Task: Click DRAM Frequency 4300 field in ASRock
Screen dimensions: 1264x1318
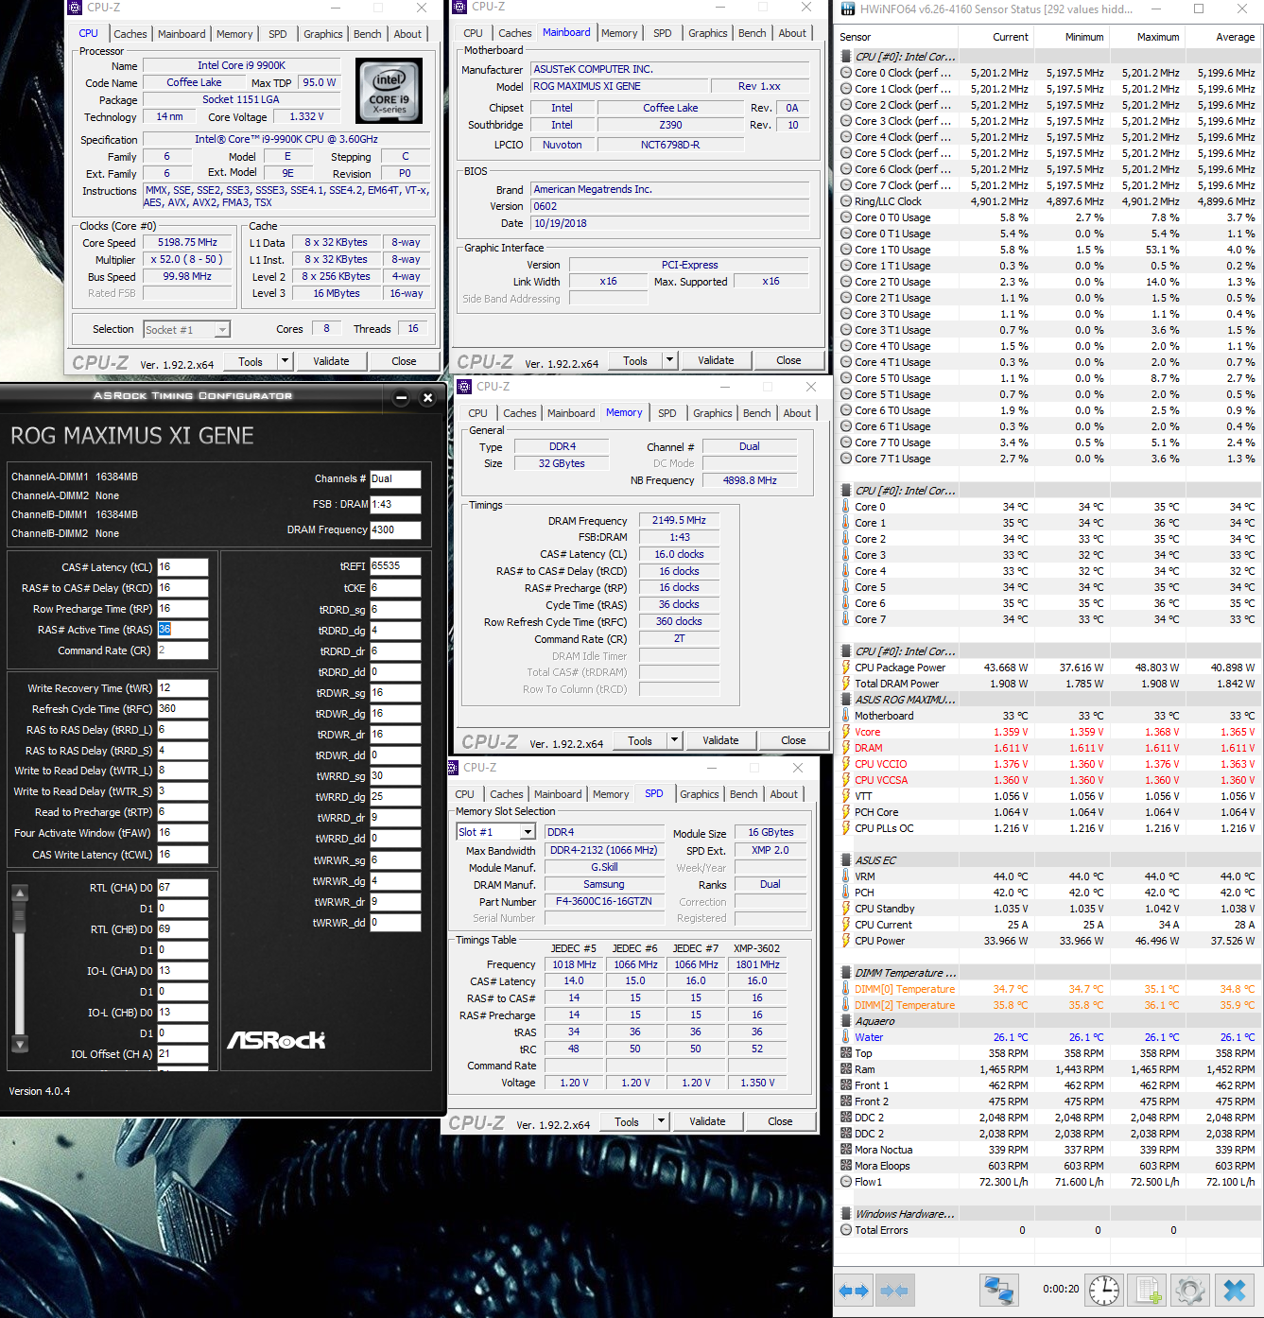Action: (x=395, y=530)
